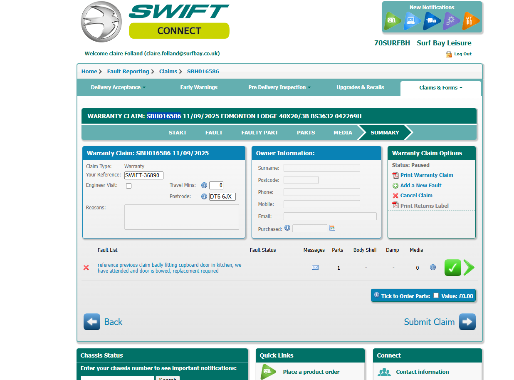Click the info icon next to Purchased
Image resolution: width=514 pixels, height=380 pixels.
point(287,228)
